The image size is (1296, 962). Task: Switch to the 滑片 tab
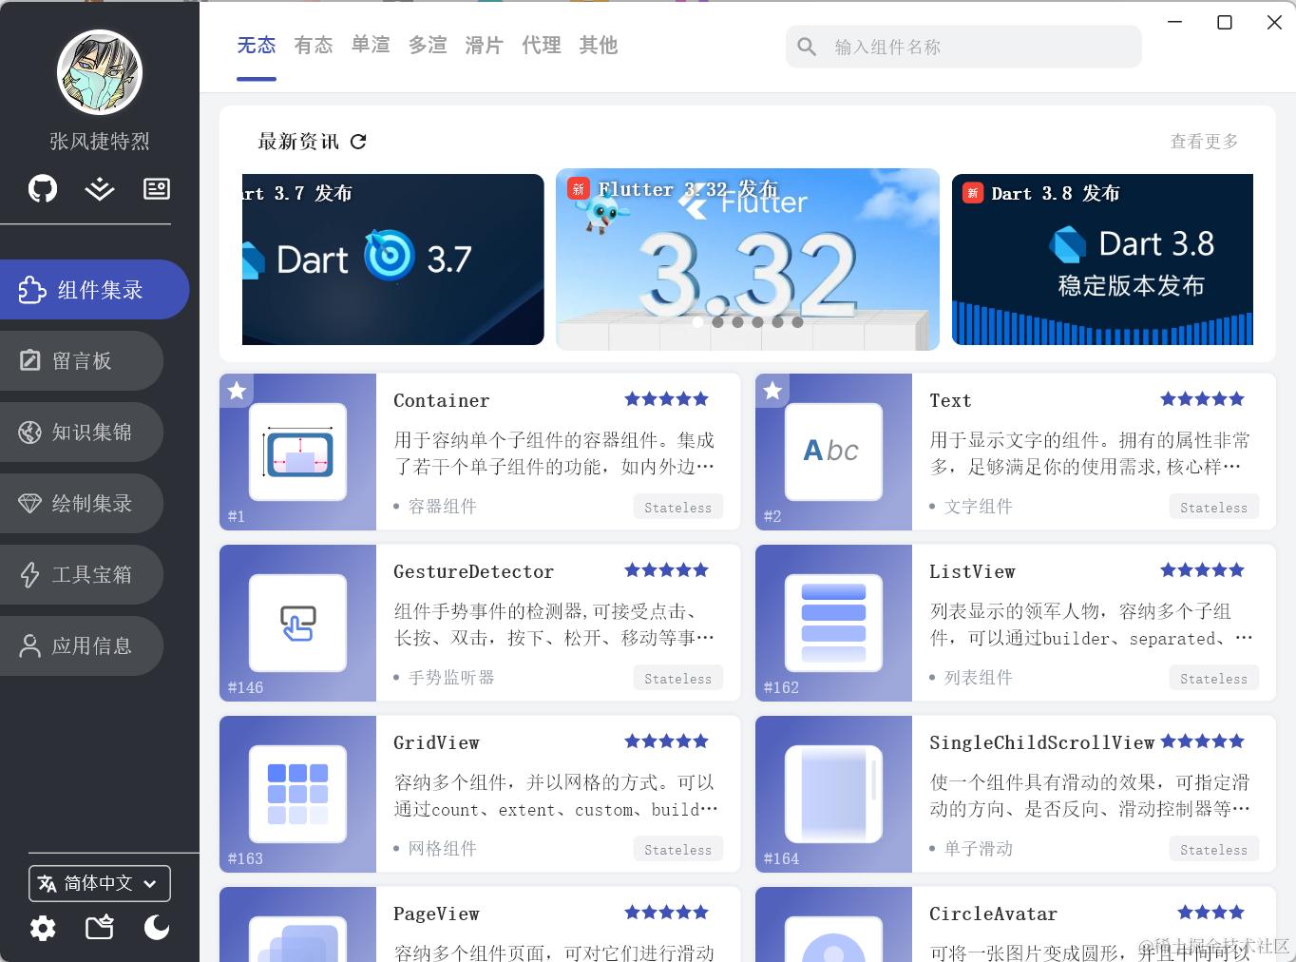(x=485, y=46)
